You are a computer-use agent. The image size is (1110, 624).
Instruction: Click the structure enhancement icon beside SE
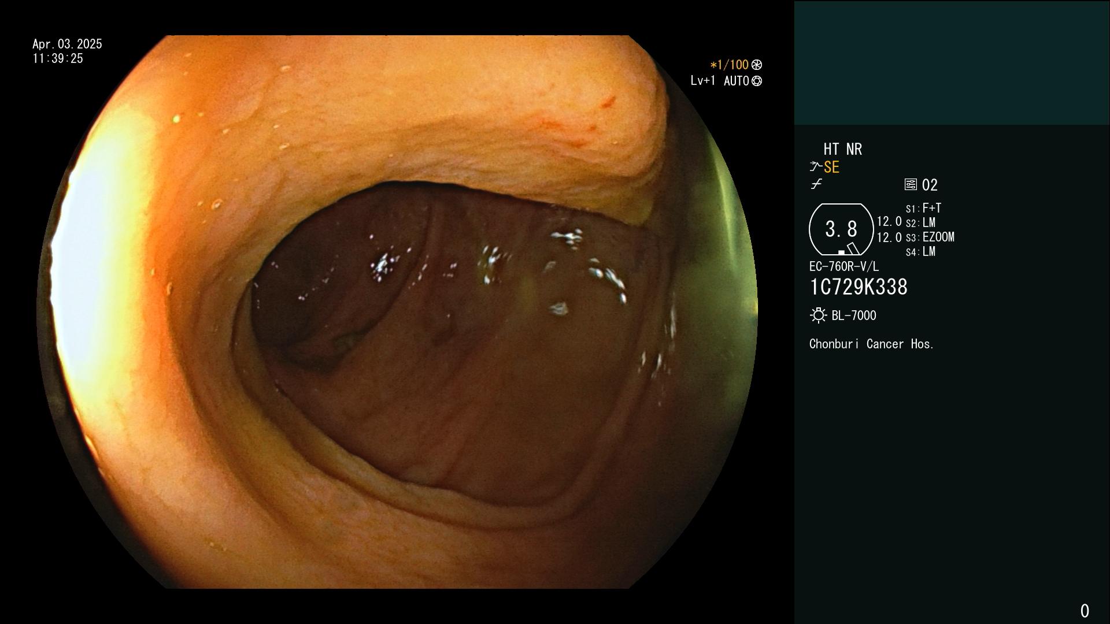pos(816,167)
